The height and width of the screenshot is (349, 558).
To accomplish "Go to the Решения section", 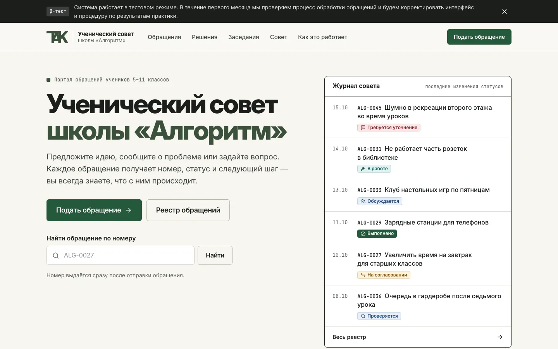I will click(205, 37).
